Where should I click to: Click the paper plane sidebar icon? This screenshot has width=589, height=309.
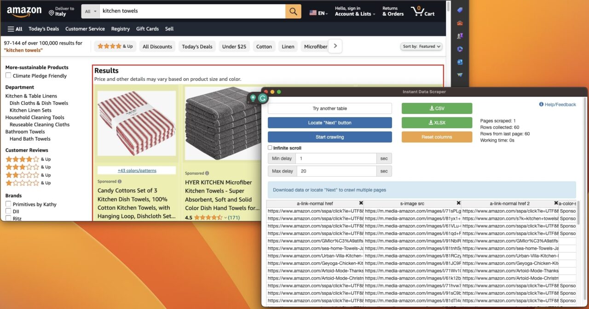[460, 74]
